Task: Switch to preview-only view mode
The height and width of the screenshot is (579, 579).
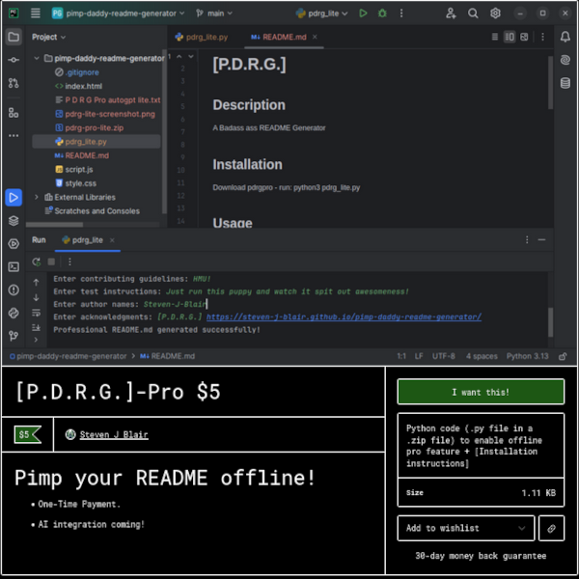Action: coord(524,37)
